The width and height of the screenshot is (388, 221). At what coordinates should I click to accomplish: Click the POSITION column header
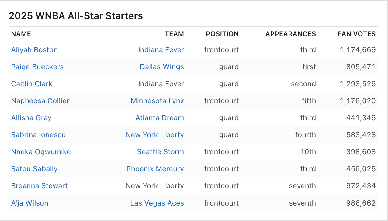coord(222,34)
